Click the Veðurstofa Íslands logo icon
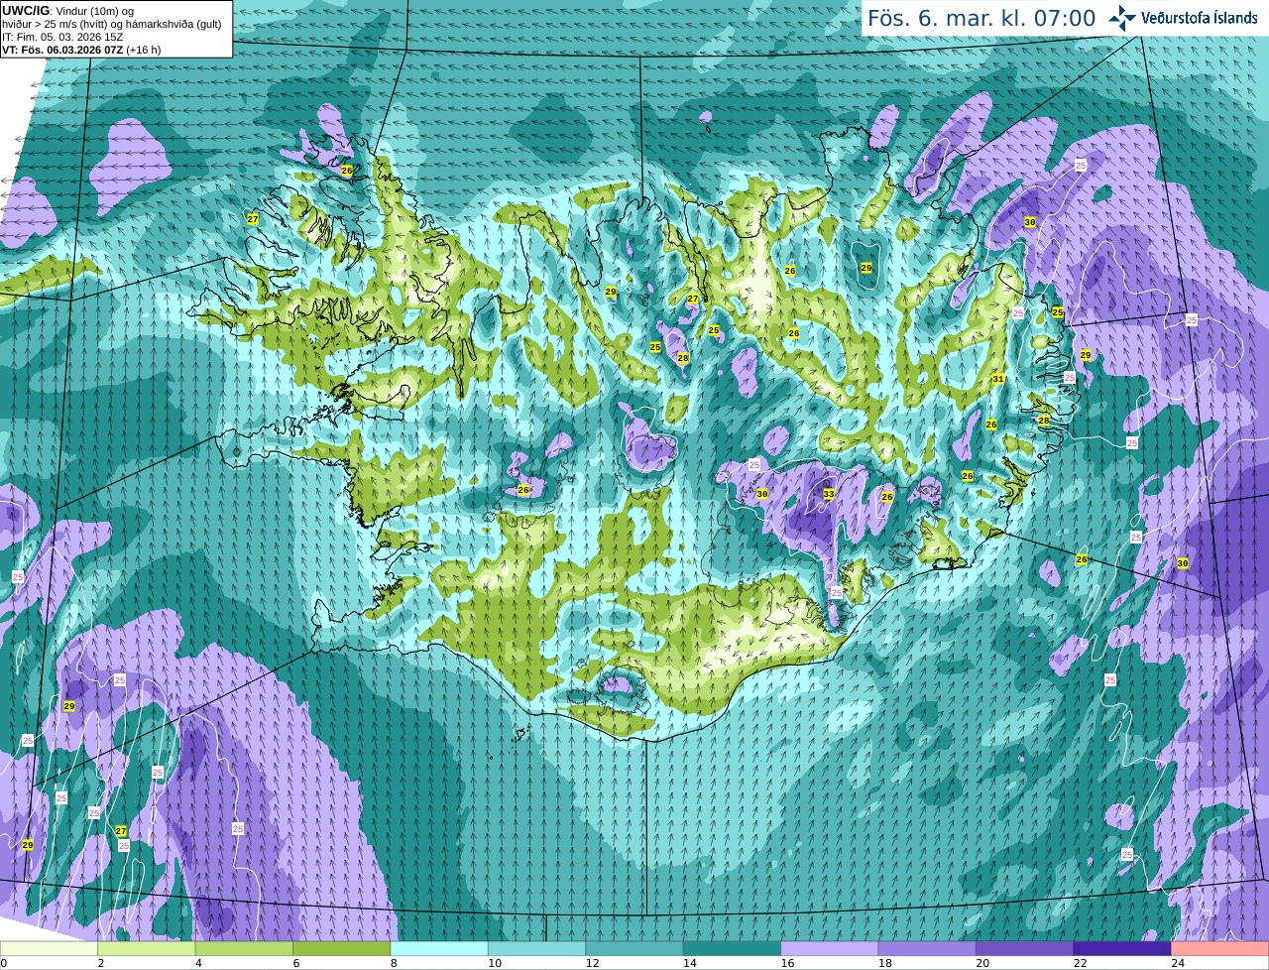Screen dimensions: 1269x970 (1122, 18)
